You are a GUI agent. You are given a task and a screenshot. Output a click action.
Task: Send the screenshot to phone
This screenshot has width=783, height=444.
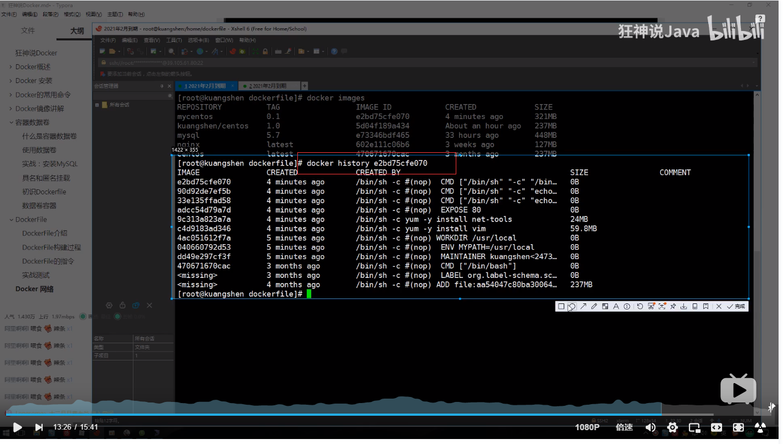[695, 306]
